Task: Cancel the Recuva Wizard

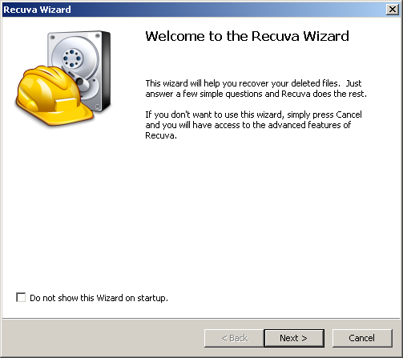Action: pyautogui.click(x=362, y=338)
